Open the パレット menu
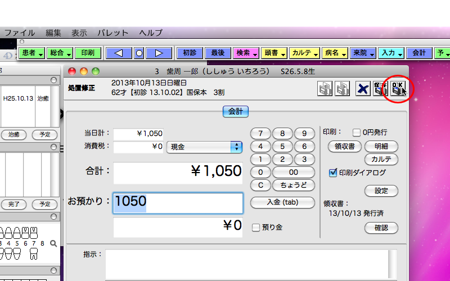The width and height of the screenshot is (450, 281). tap(112, 33)
